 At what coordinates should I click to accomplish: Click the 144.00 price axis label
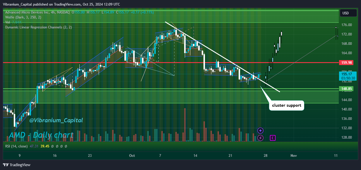pos(347,100)
